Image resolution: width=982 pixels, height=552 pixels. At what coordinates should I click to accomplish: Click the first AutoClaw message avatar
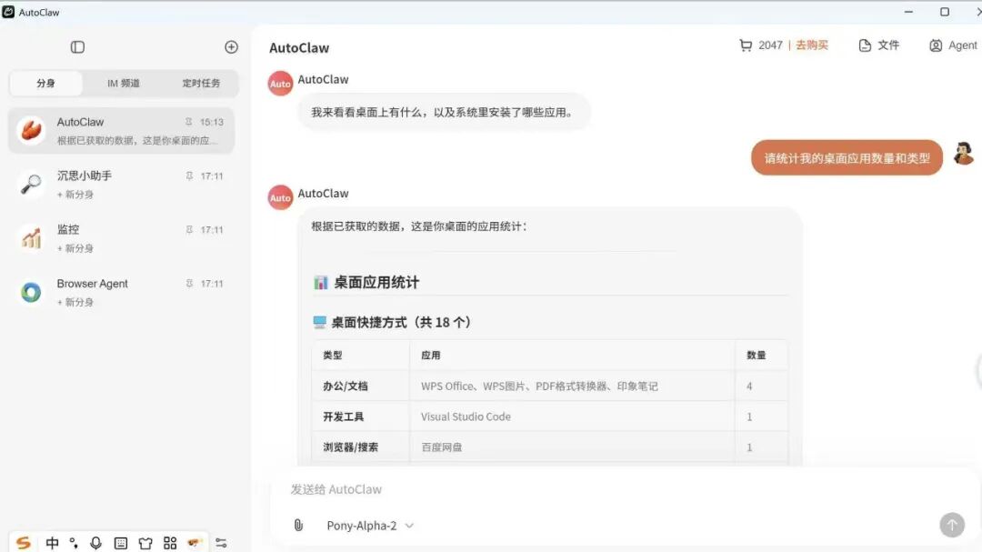(280, 84)
